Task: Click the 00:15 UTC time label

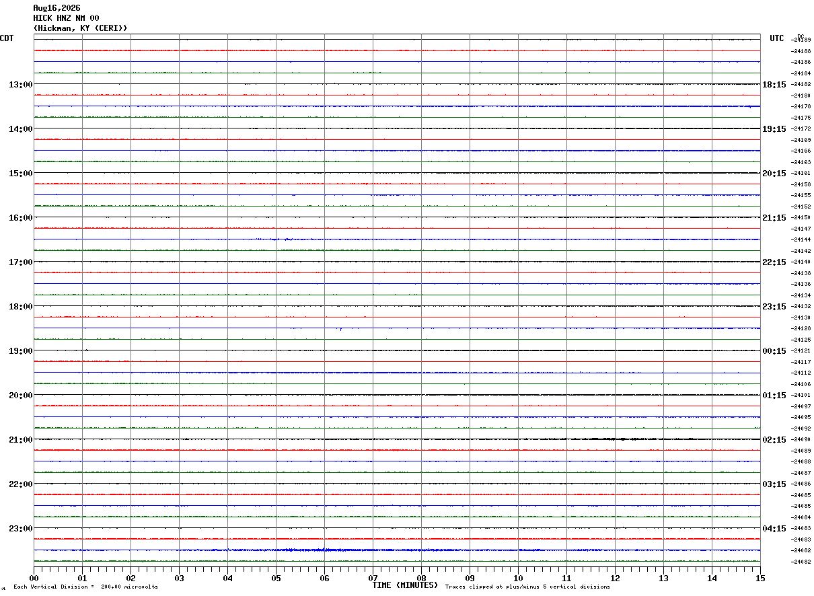Action: point(774,350)
